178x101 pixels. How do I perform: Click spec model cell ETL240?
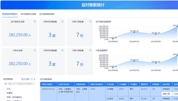click(x=145, y=99)
